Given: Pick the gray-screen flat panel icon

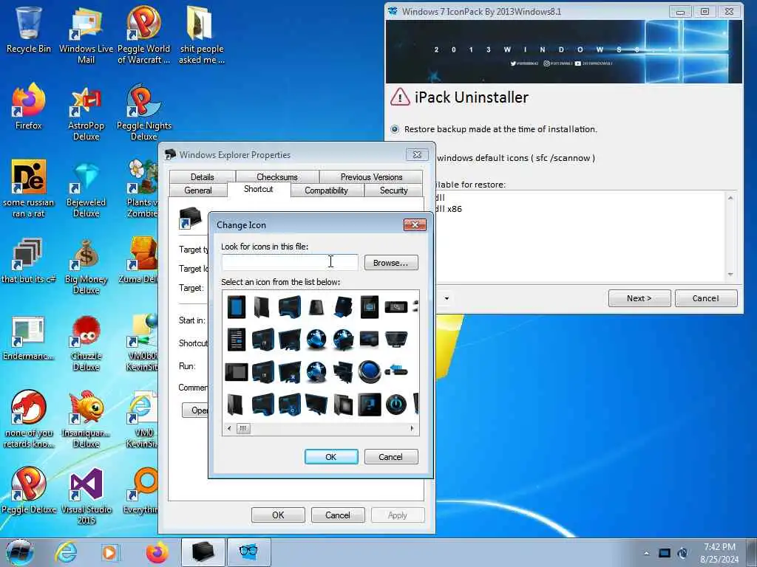Looking at the screenshot, I should tap(237, 372).
